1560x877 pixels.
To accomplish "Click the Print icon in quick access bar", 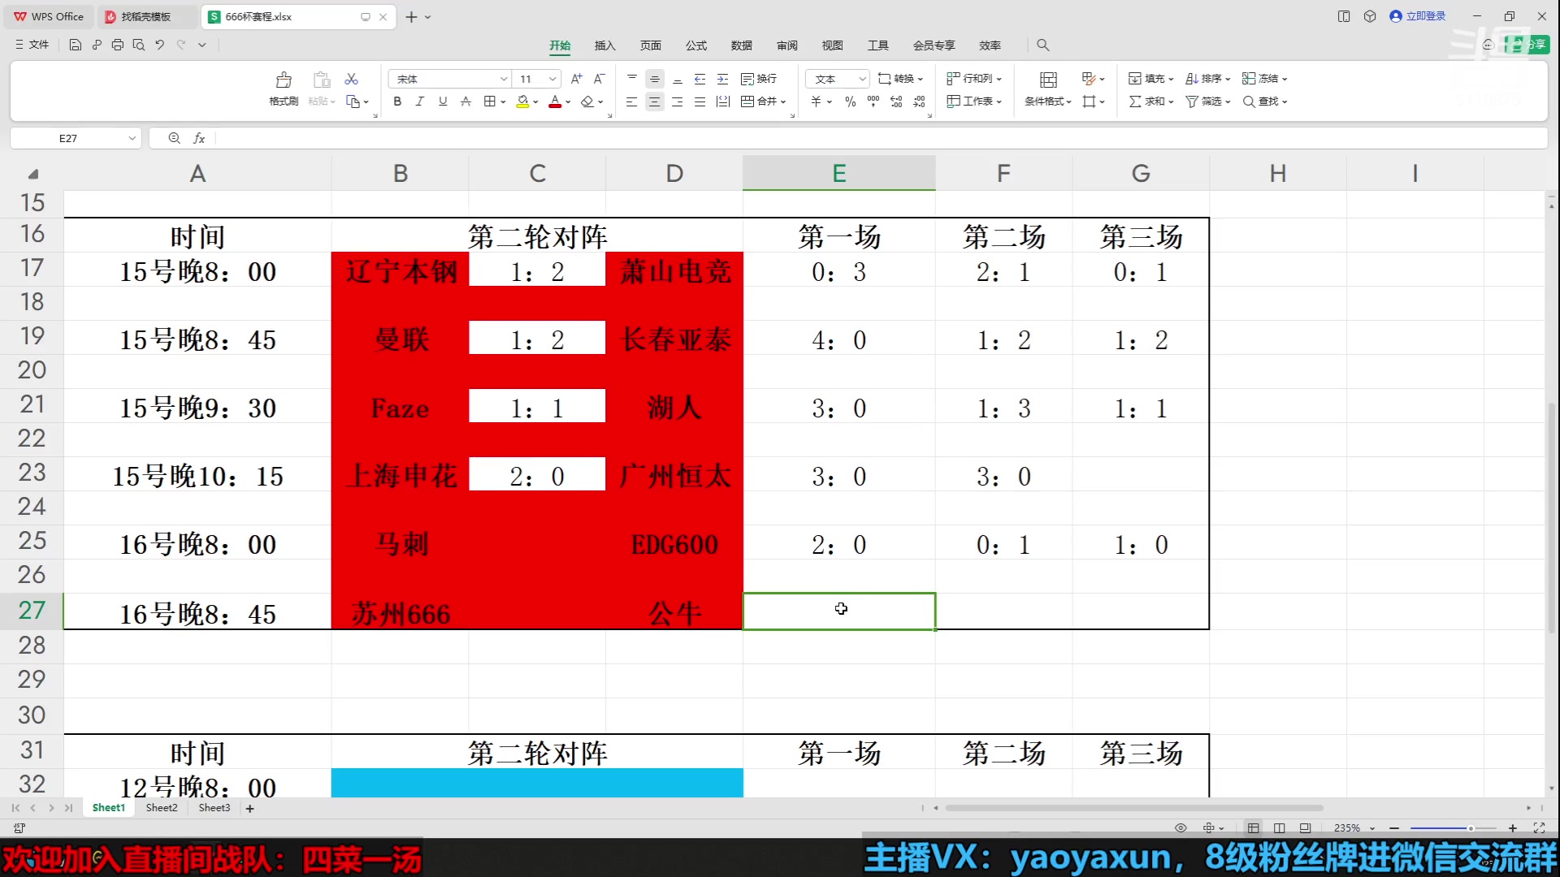I will click(x=118, y=45).
